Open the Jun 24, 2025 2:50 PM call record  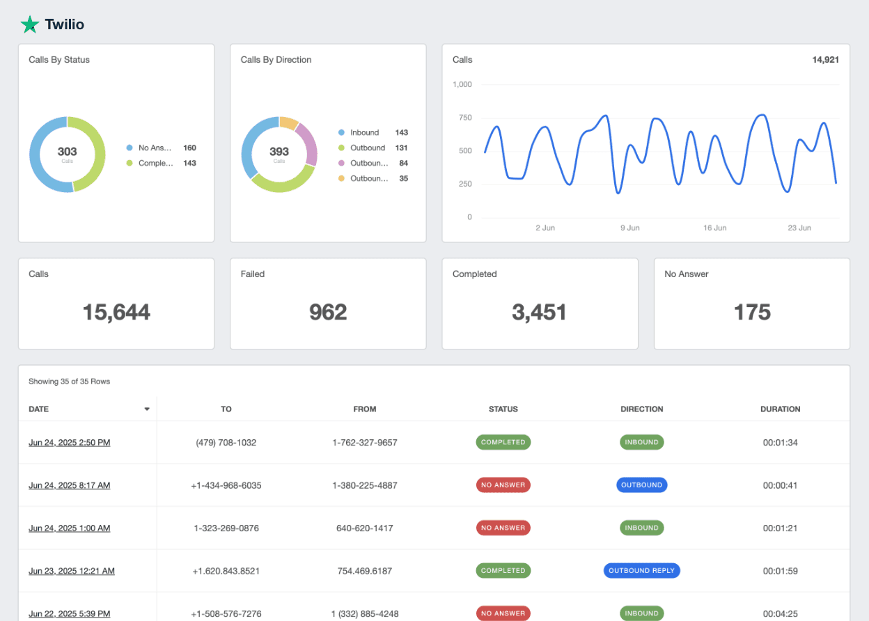69,442
